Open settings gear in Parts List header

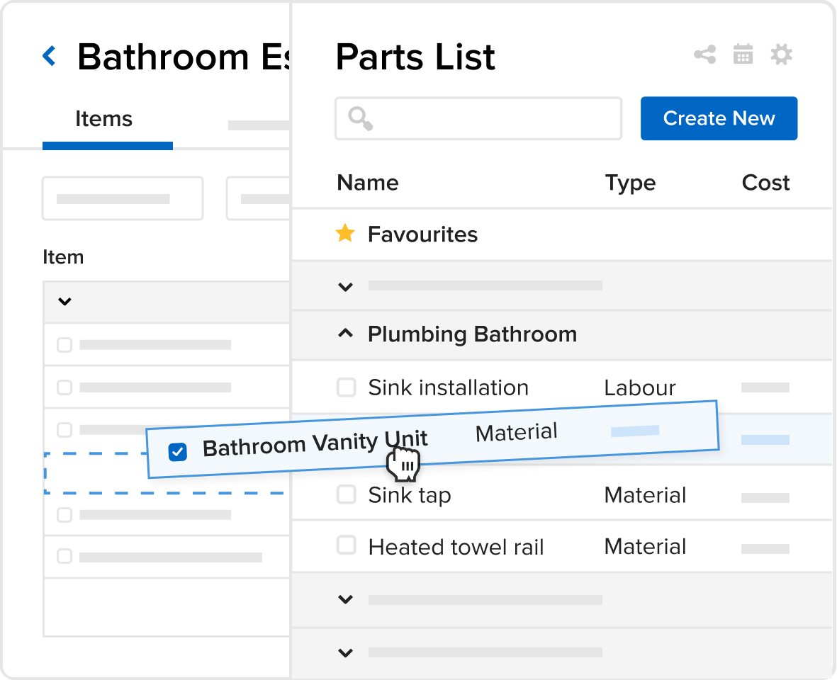pyautogui.click(x=781, y=55)
